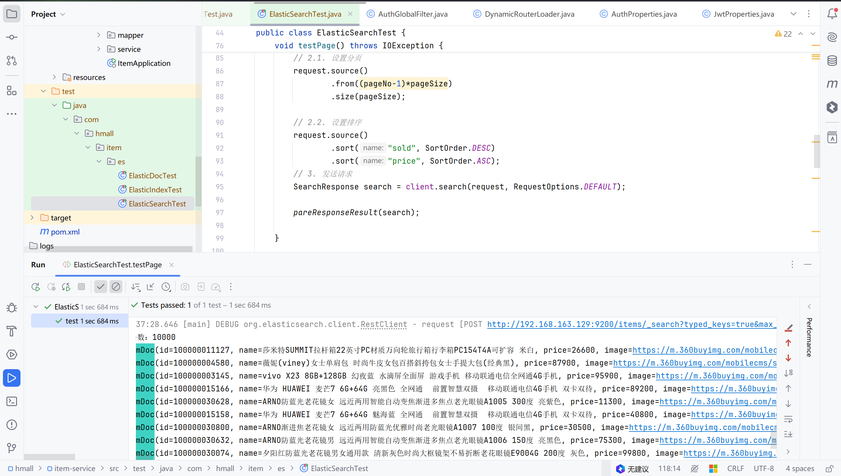Collapse the es package node
The height and width of the screenshot is (476, 841).
(99, 162)
